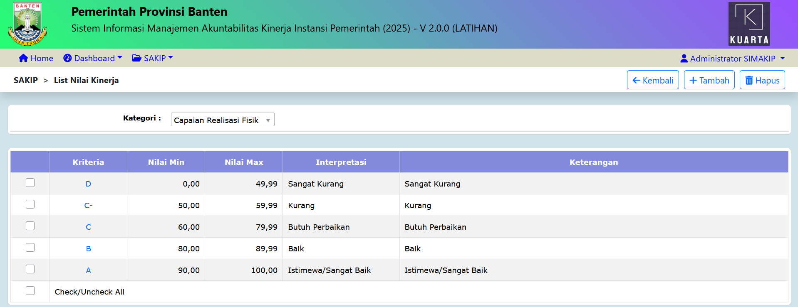
Task: Click the Keterangan column header
Action: pos(594,162)
